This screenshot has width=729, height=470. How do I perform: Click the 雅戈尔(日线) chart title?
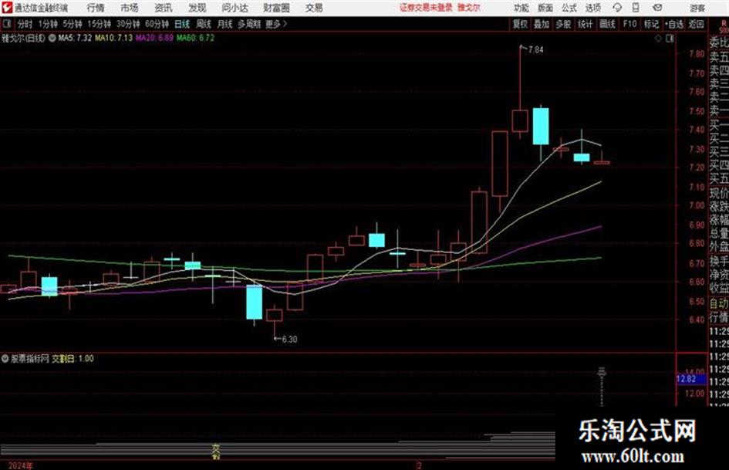point(23,38)
